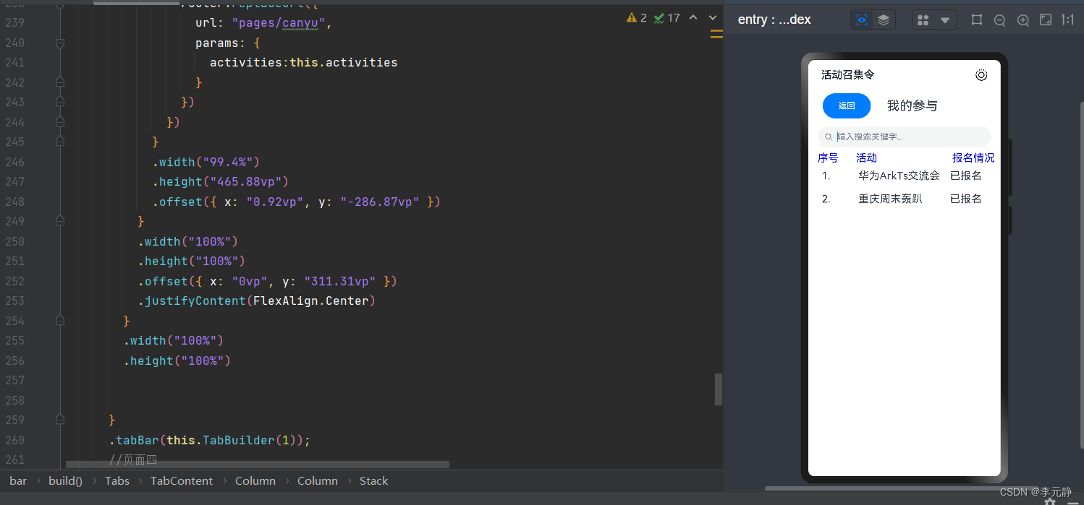Click the "-286.87vp" offset value
The image size is (1084, 505).
[379, 202]
